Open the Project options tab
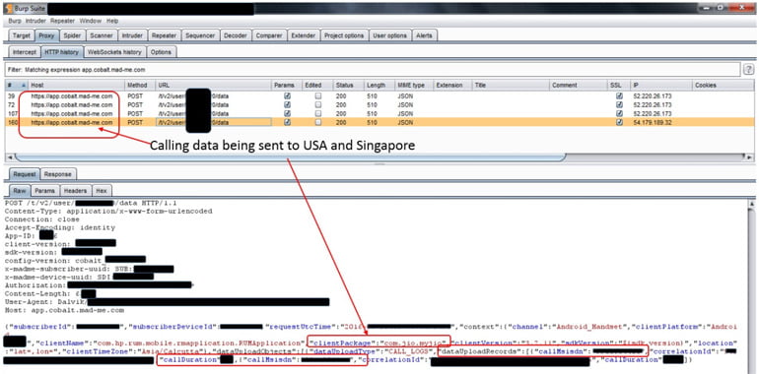 tap(344, 35)
